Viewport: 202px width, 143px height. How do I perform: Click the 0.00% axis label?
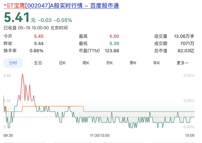point(189,100)
